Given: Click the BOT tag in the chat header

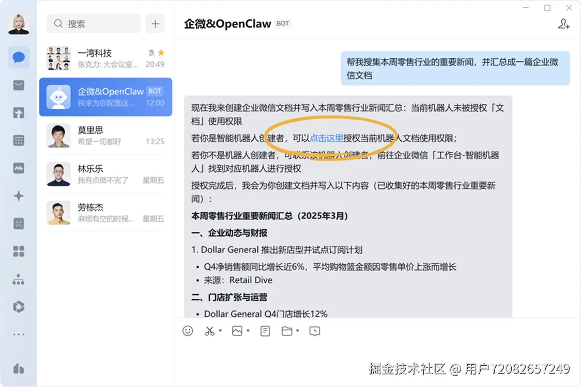Looking at the screenshot, I should (x=283, y=24).
